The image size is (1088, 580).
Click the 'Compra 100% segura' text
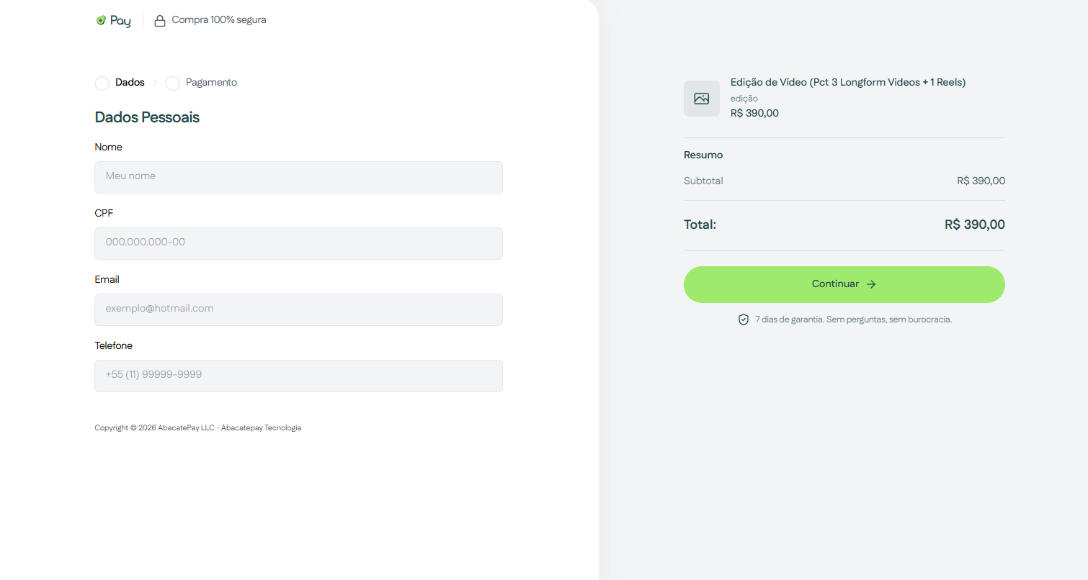[x=219, y=20]
